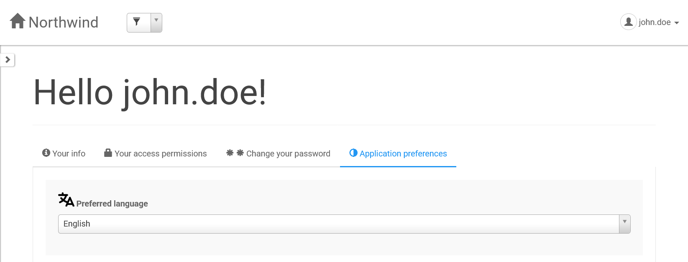Open the dropdown arrow next to the filter button
This screenshot has width=688, height=262.
(156, 23)
